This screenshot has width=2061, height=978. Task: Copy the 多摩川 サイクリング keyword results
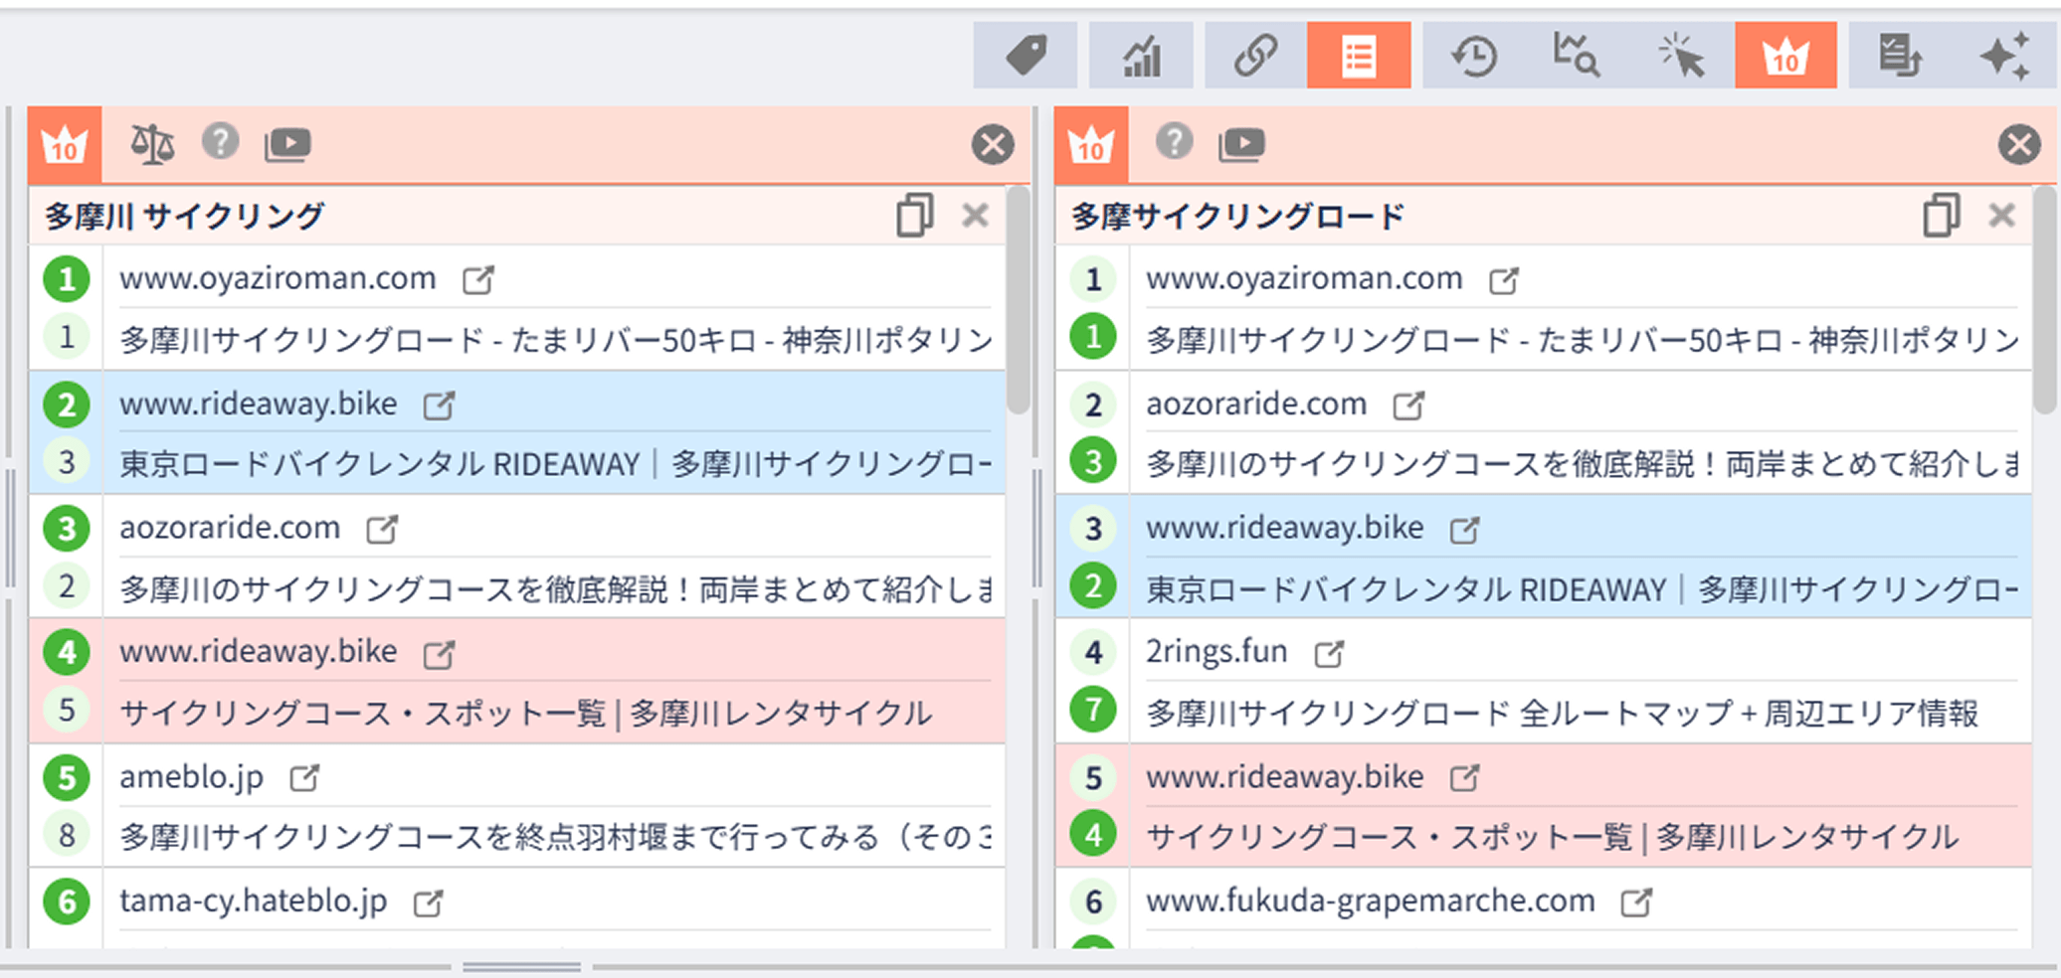914,216
